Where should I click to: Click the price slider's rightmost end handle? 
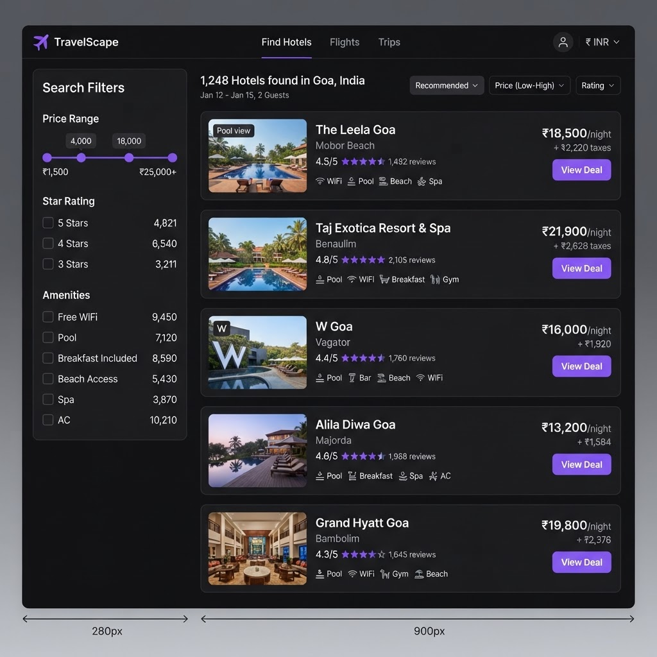point(172,158)
